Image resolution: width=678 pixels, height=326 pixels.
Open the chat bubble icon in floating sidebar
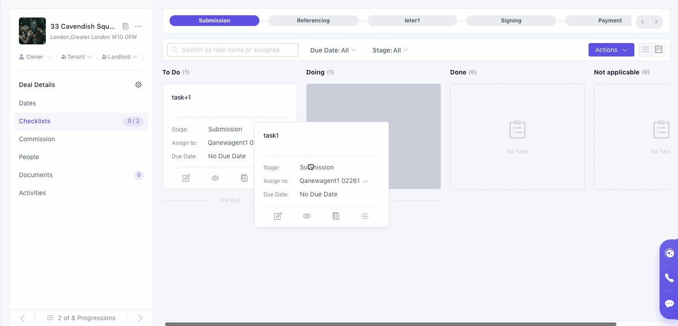tap(669, 304)
